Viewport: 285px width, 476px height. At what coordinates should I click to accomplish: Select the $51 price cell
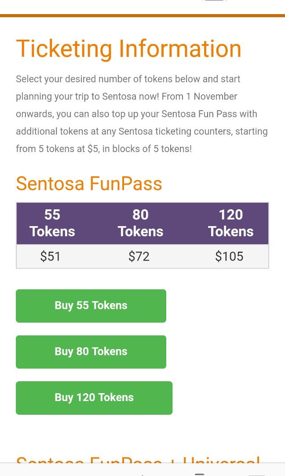50,256
